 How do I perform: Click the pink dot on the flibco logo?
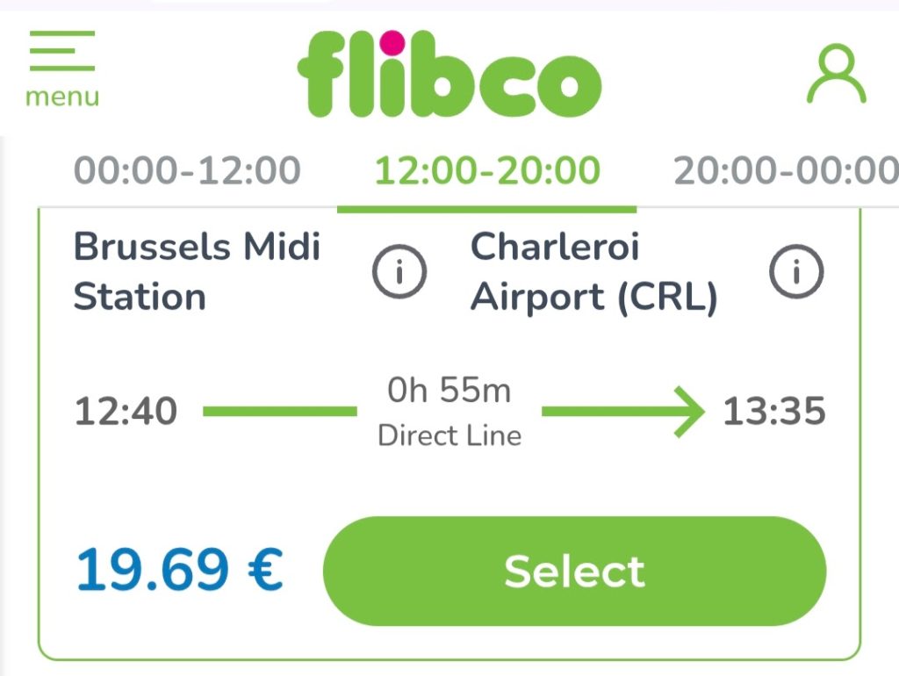point(392,40)
